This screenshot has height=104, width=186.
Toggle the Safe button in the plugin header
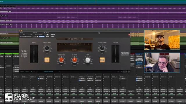pos(47,37)
